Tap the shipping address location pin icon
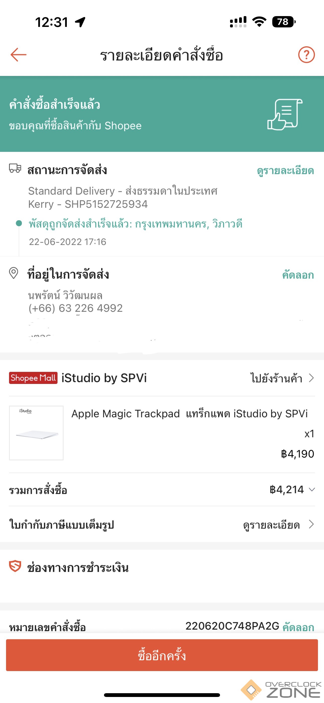Viewport: 324px width, 703px height. (x=14, y=273)
